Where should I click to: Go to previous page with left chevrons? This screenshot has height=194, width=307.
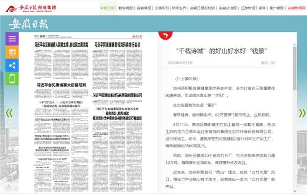coord(9,113)
